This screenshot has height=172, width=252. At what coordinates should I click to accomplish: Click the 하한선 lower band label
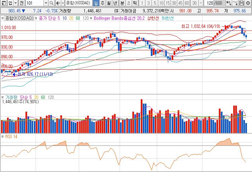168,18
